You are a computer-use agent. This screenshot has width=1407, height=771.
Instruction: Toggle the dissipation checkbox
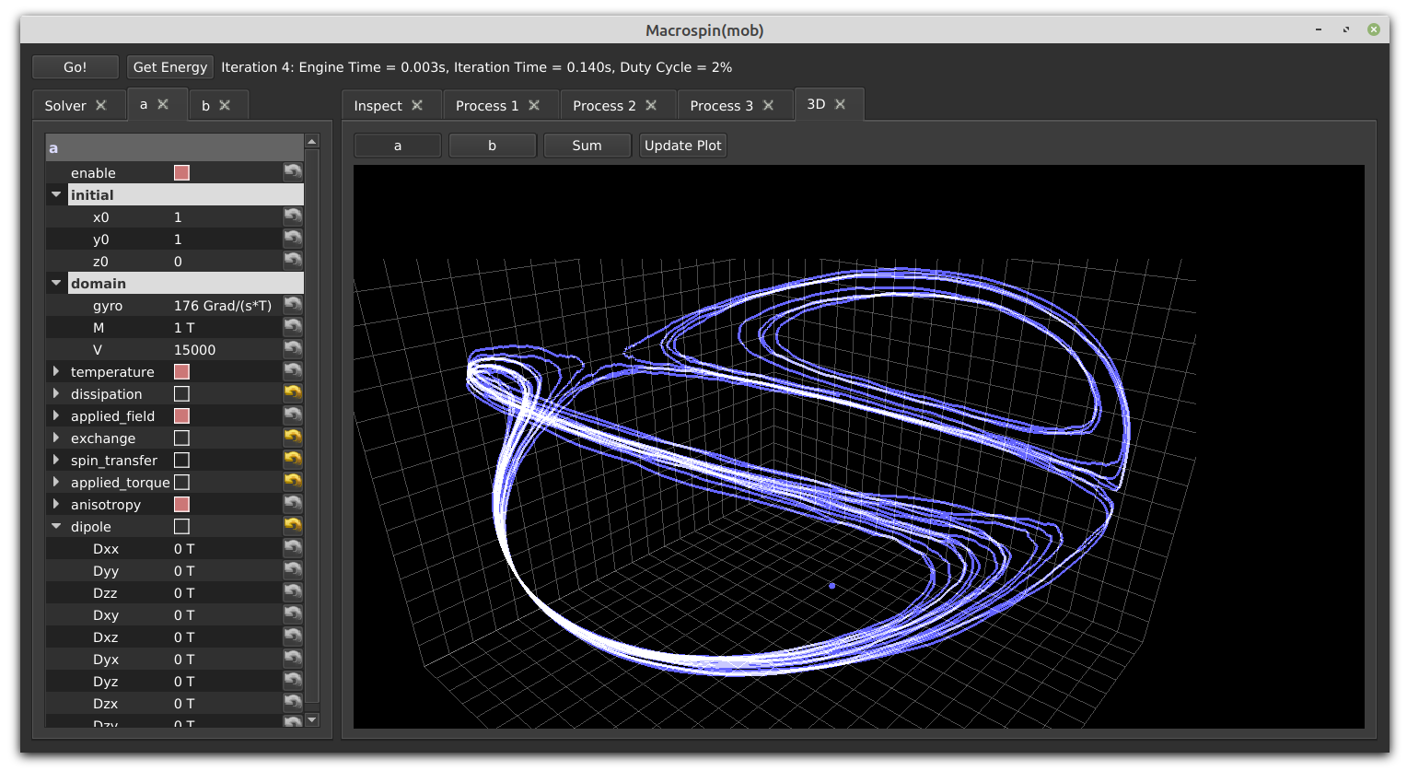pyautogui.click(x=181, y=394)
